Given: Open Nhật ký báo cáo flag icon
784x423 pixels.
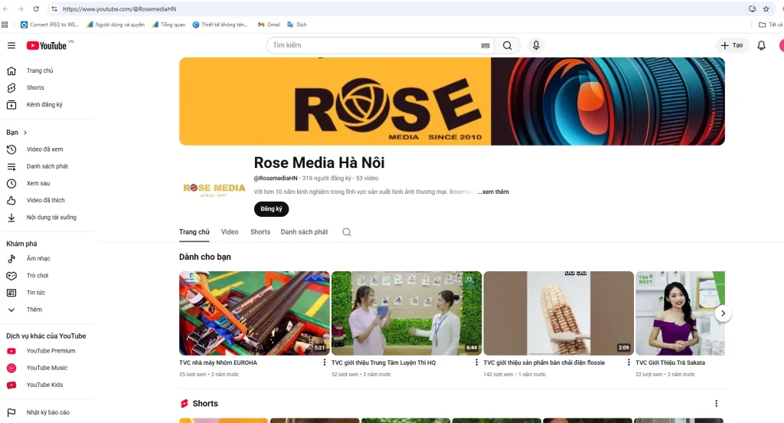Looking at the screenshot, I should point(11,413).
